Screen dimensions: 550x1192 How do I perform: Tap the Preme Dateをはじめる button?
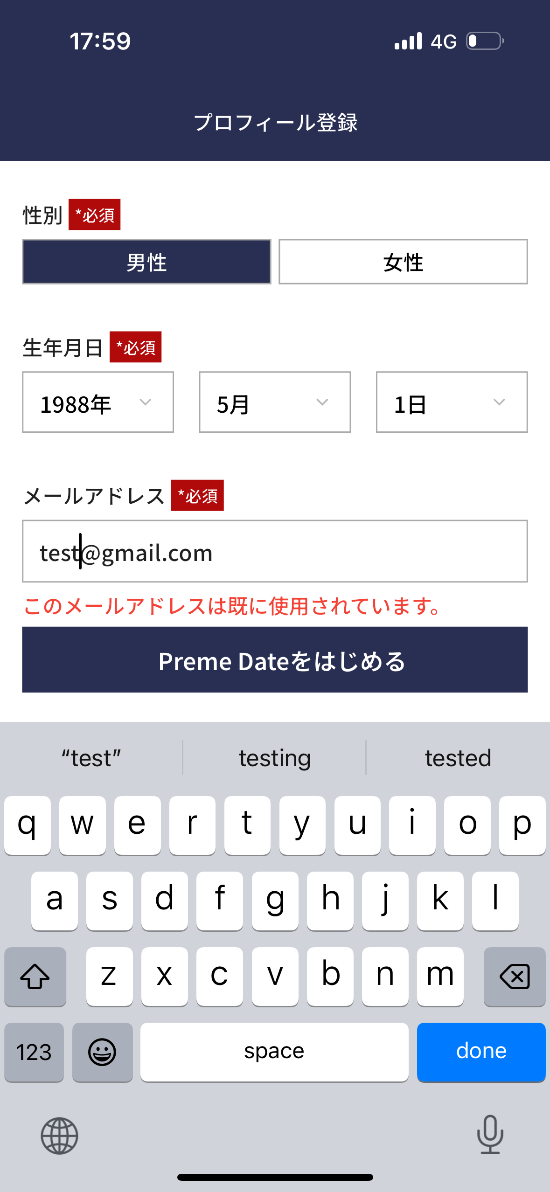[x=275, y=660]
